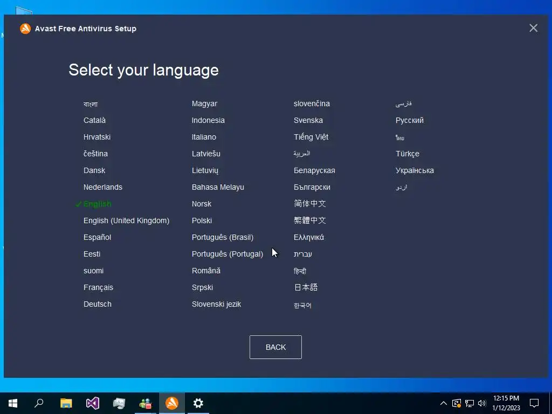Select Urdu (اردو) language
The width and height of the screenshot is (552, 414).
pos(401,187)
